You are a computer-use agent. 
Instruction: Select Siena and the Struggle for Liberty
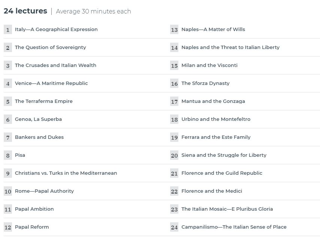(x=224, y=155)
